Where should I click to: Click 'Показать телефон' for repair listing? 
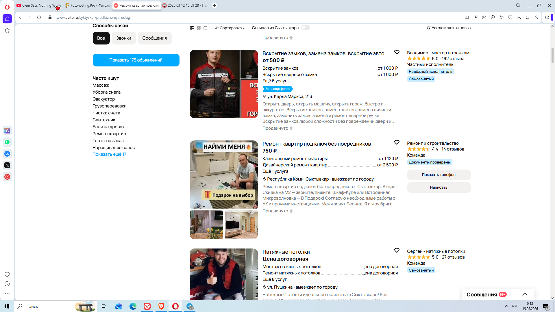pos(439,175)
